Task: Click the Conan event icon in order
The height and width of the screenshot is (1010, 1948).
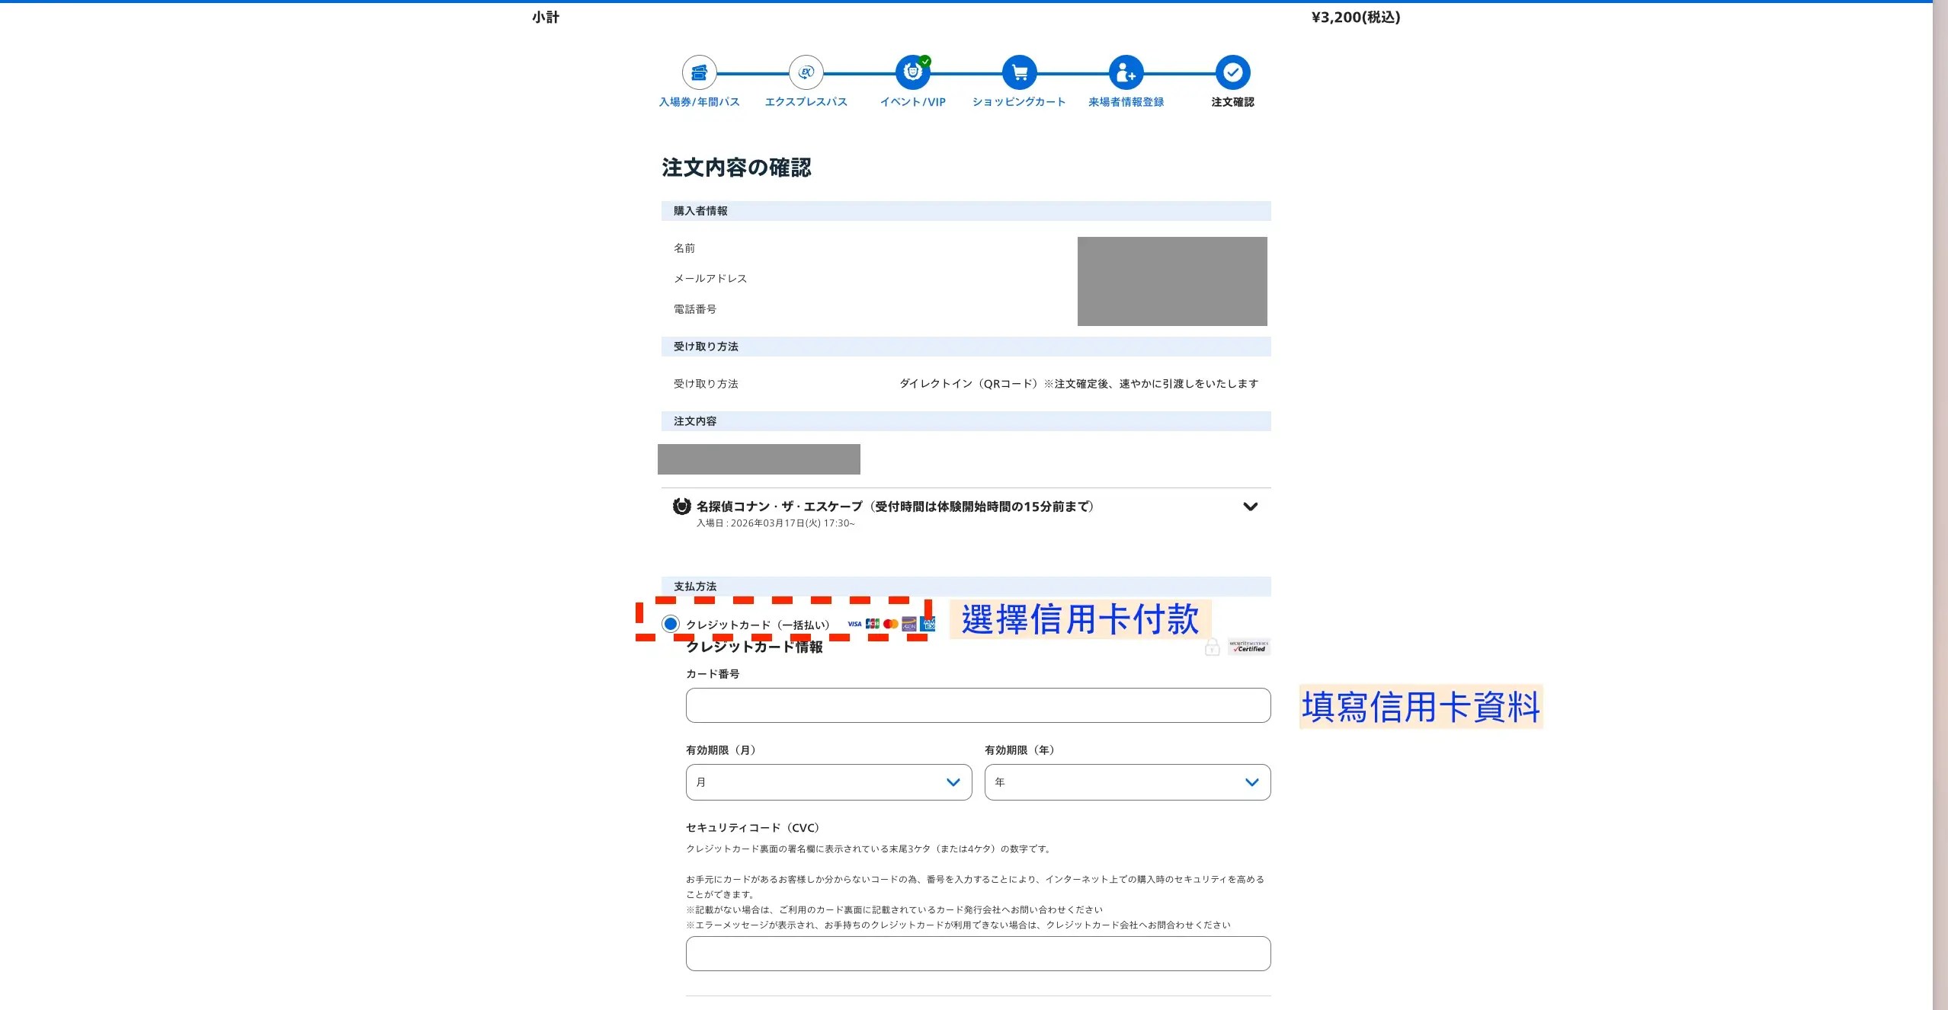Action: pyautogui.click(x=681, y=507)
